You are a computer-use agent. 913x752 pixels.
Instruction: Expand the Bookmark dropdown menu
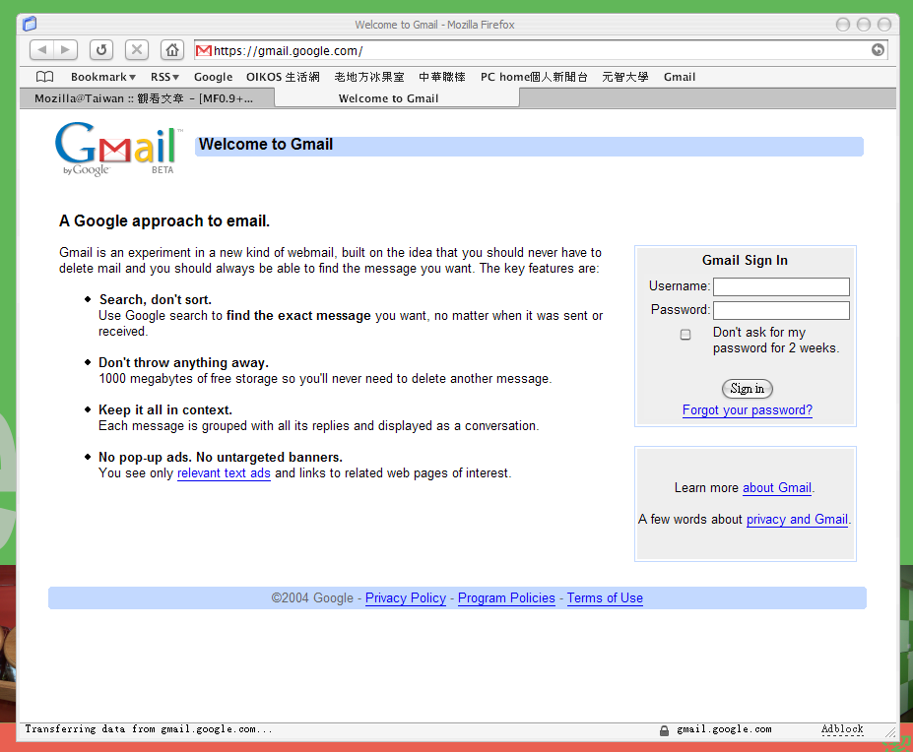click(x=102, y=77)
